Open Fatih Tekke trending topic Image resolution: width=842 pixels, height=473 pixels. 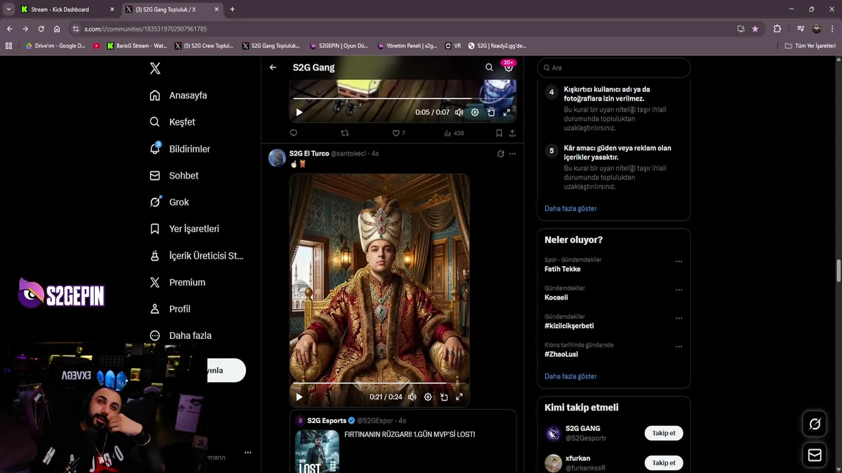tap(562, 269)
